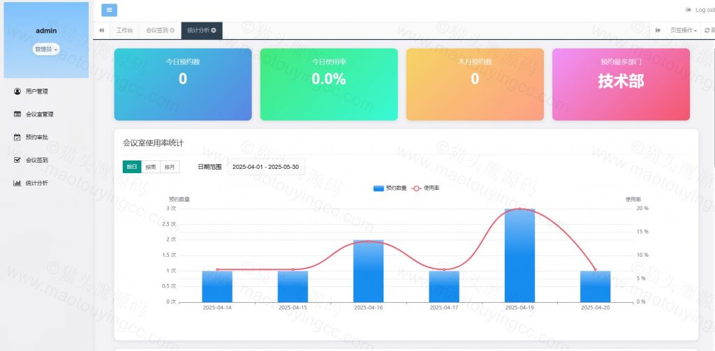715x351 pixels.
Task: Click the usage line point above 2025-04-16
Action: tap(369, 241)
